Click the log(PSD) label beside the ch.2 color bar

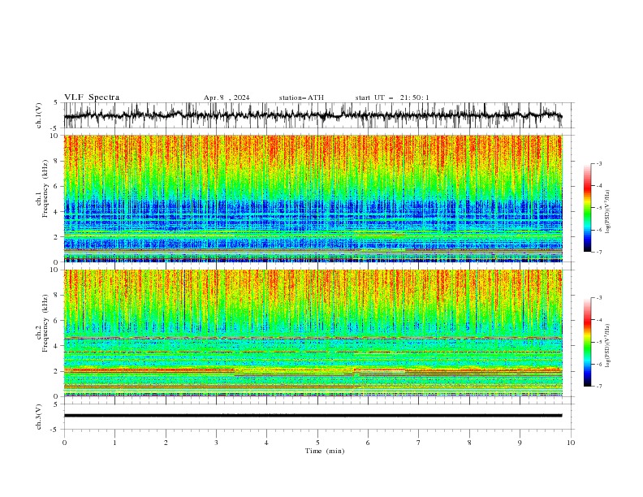click(608, 345)
